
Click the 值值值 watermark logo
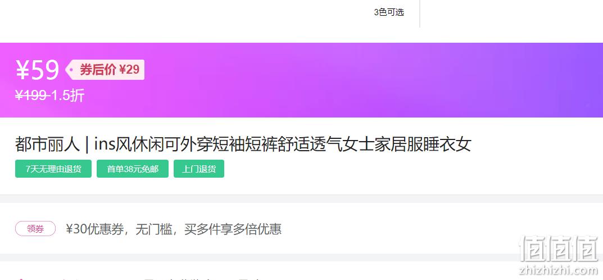click(559, 249)
